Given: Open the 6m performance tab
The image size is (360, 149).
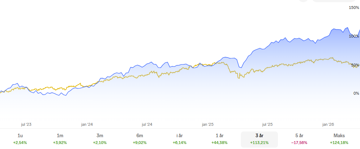Looking at the screenshot, I should [140, 139].
